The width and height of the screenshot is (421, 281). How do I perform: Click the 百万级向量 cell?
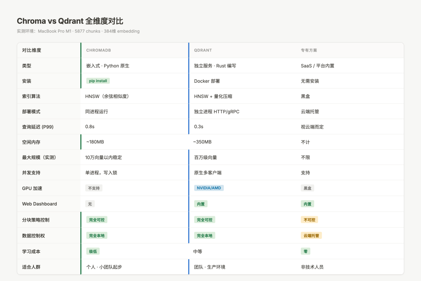tap(206, 157)
